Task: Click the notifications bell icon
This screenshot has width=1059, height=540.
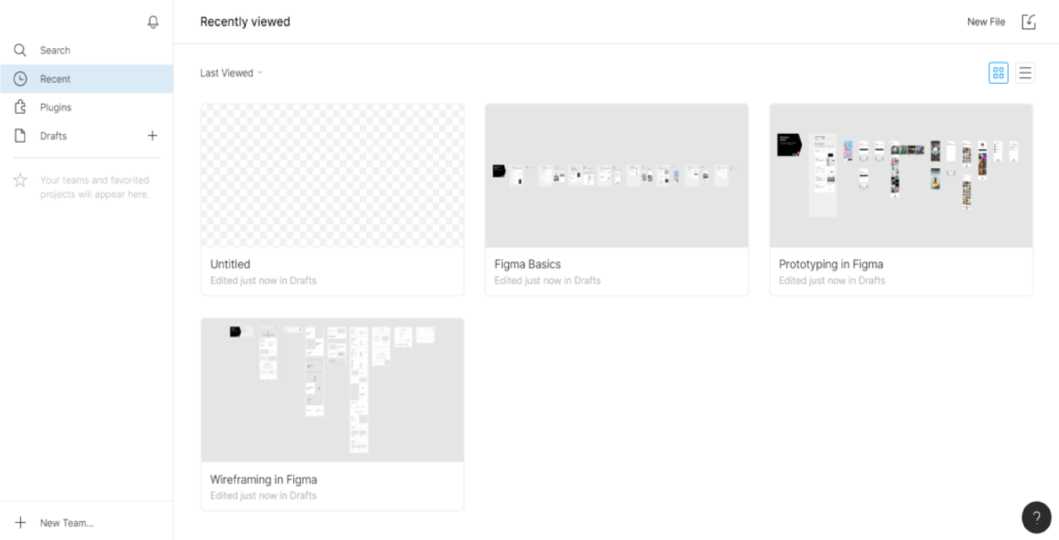Action: [x=153, y=22]
